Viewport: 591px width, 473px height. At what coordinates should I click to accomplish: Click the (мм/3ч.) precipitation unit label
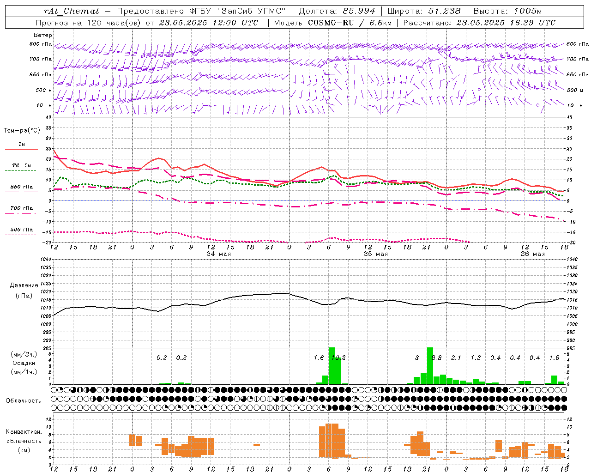click(x=24, y=355)
